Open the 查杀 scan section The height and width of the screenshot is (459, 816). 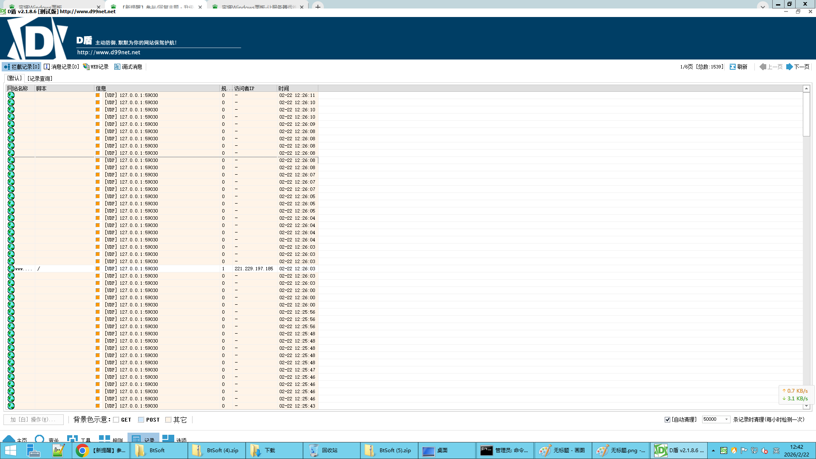tap(40, 438)
